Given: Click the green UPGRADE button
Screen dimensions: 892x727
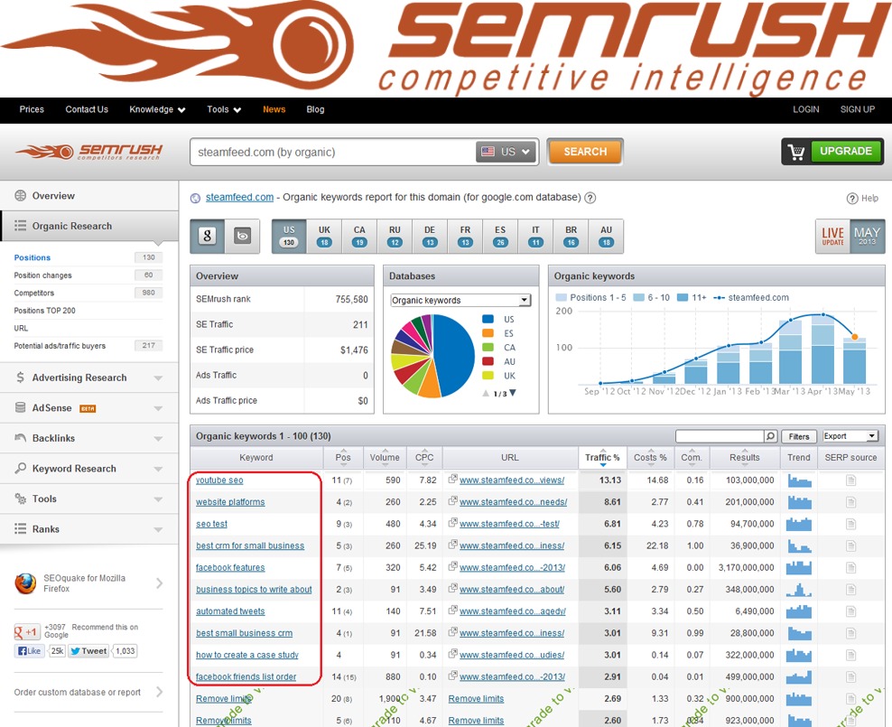Looking at the screenshot, I should (846, 152).
